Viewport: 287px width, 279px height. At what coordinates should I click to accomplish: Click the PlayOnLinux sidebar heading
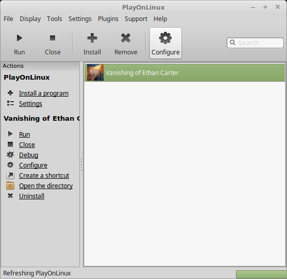coord(27,78)
